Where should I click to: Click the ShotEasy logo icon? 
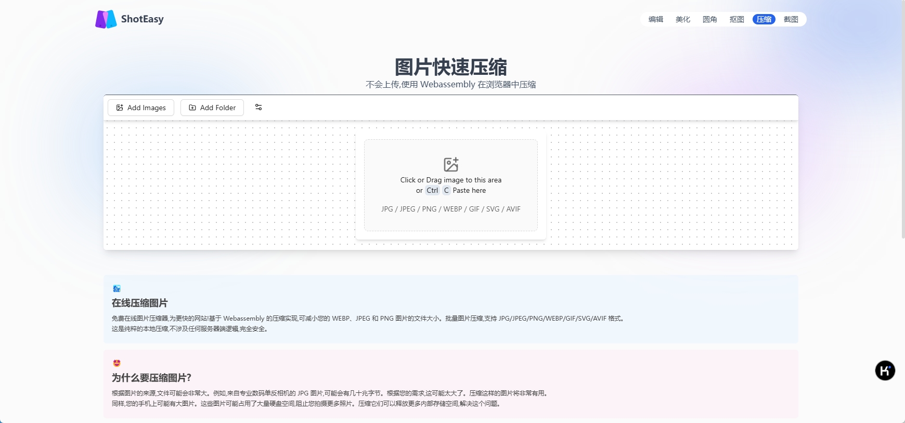[106, 19]
